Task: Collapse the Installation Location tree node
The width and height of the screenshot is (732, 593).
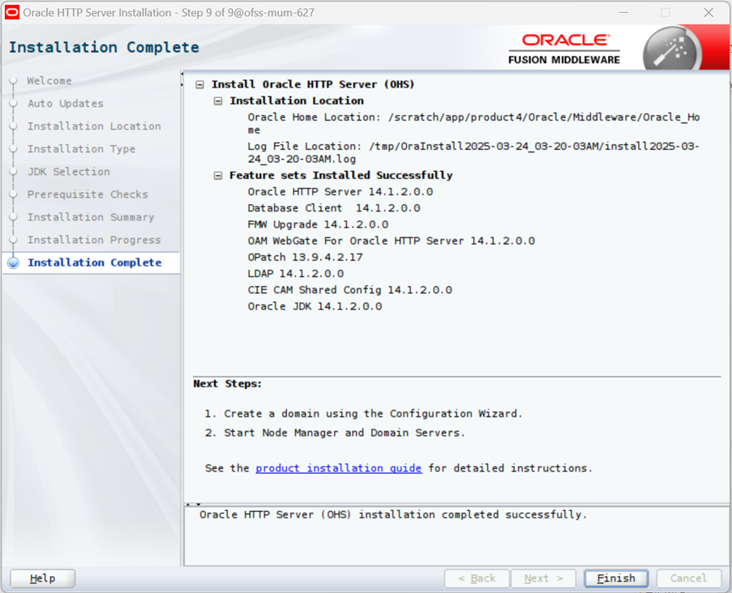Action: click(x=218, y=101)
